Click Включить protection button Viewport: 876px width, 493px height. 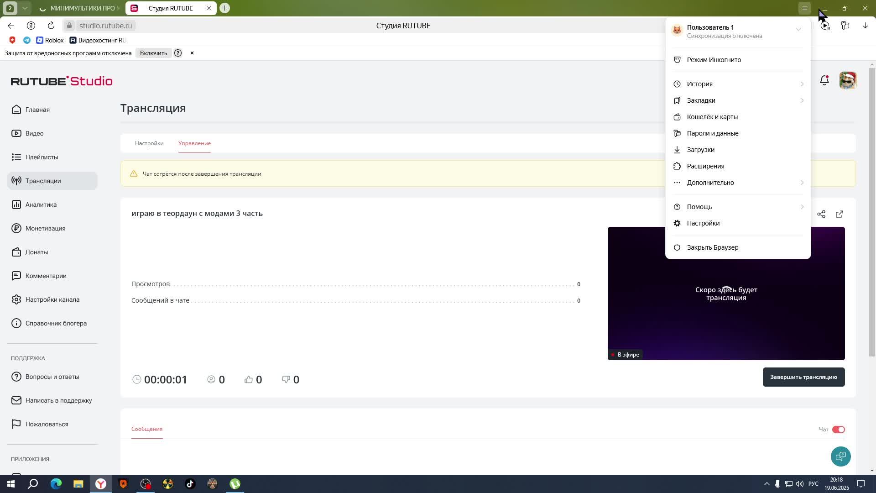153,53
